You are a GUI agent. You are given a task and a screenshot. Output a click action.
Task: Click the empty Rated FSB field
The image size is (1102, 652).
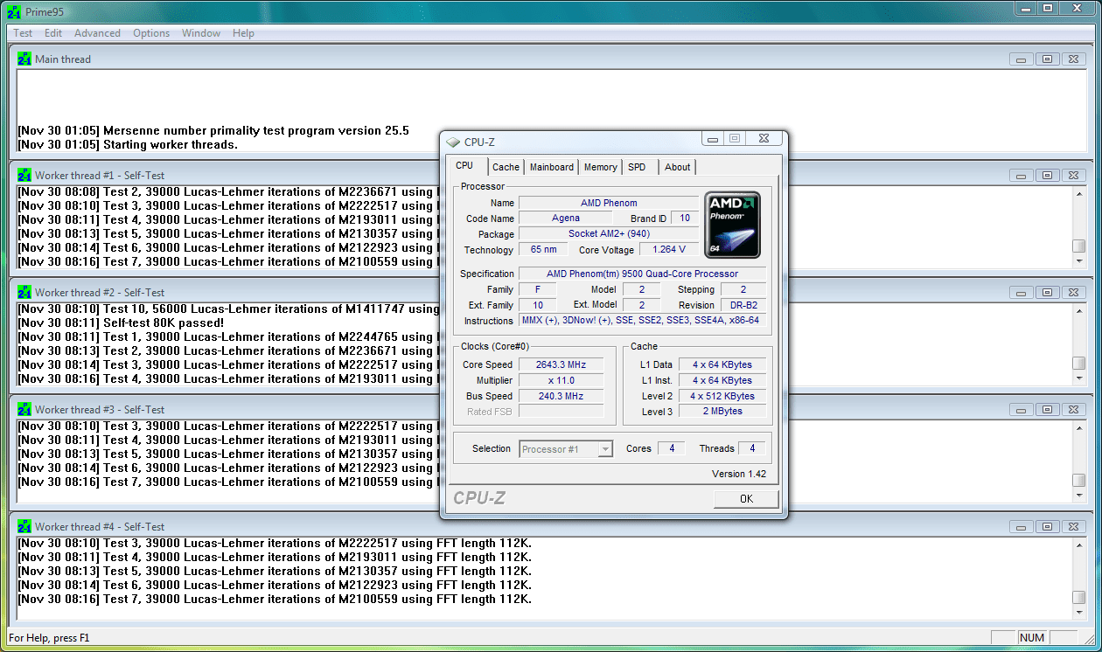tap(561, 412)
